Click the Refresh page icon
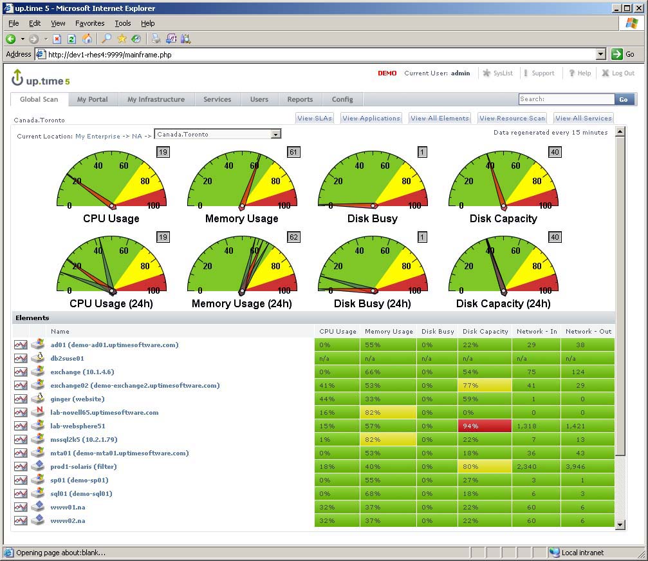Viewport: 648px width, 561px height. point(71,39)
